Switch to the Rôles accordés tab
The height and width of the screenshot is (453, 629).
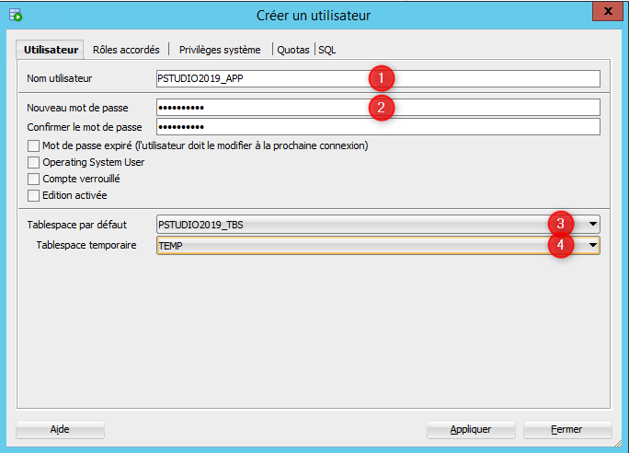(x=126, y=50)
